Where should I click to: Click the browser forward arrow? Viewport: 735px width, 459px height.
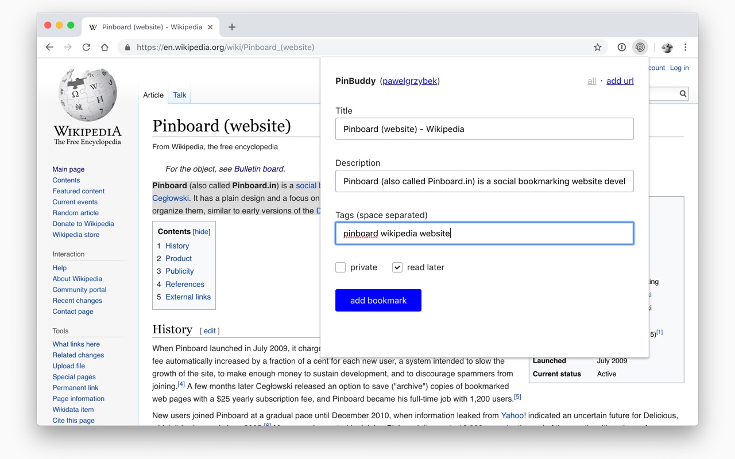pos(68,48)
